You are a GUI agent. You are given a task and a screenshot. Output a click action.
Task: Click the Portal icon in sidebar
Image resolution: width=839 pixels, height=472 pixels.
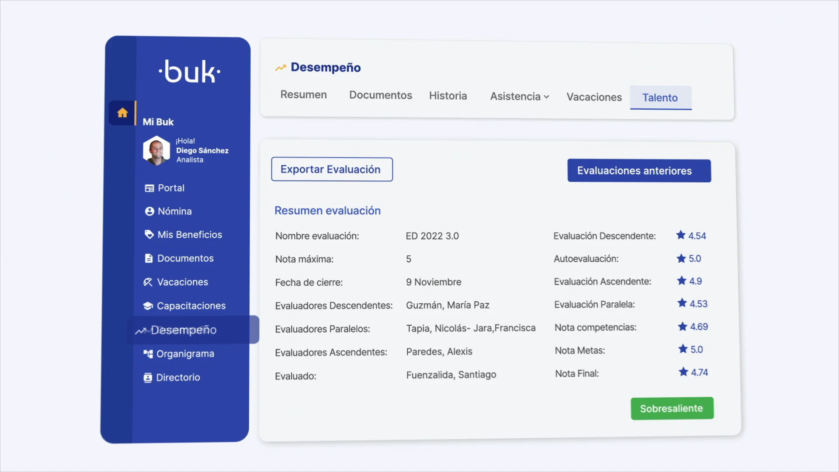point(149,188)
